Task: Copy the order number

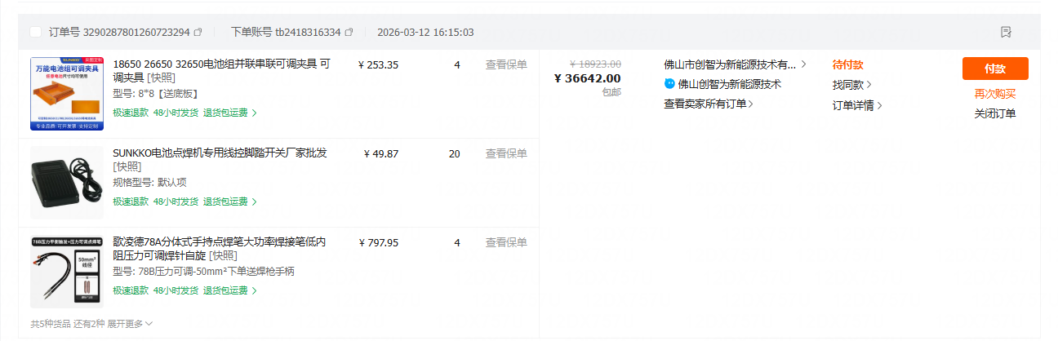Action: point(198,33)
